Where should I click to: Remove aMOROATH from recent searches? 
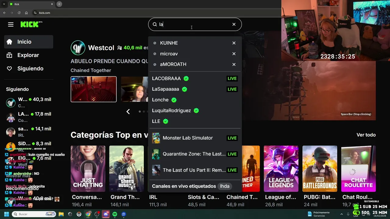point(234,64)
